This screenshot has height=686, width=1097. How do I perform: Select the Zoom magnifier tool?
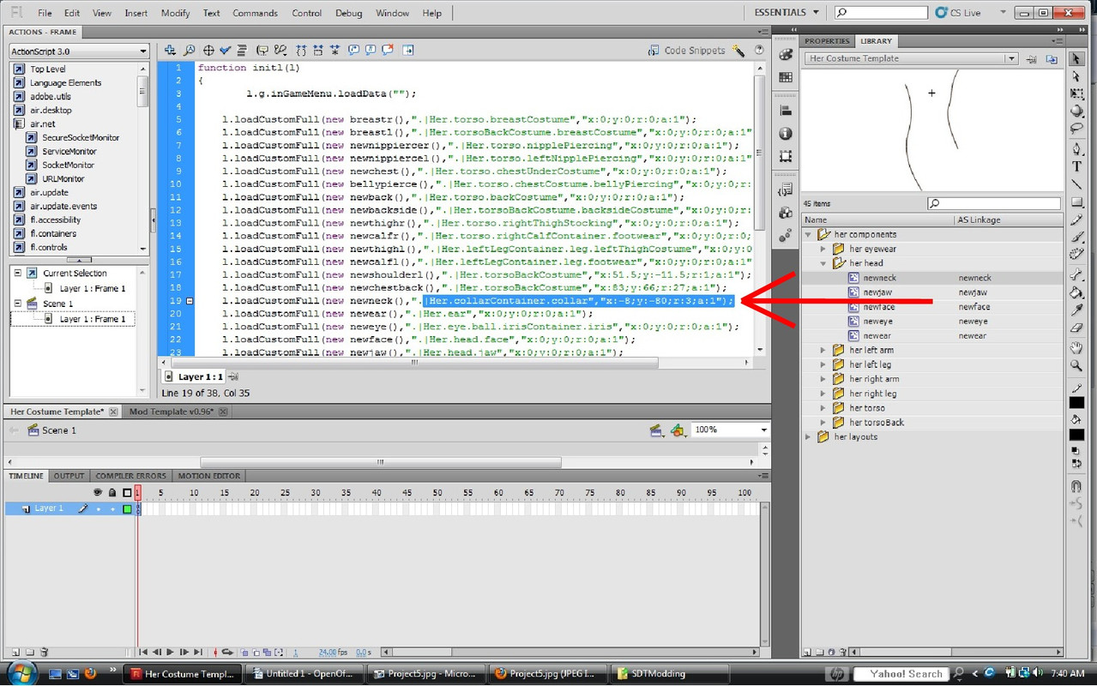point(1076,365)
